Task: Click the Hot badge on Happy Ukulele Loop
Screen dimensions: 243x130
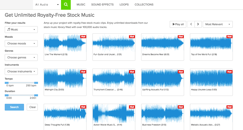Action: click(229, 72)
